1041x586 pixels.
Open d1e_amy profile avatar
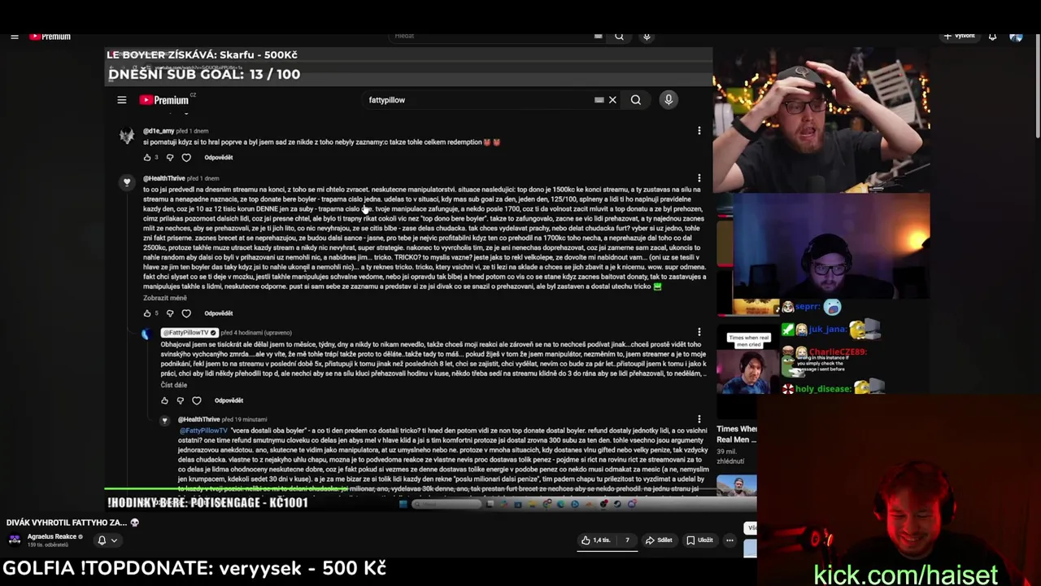[127, 137]
